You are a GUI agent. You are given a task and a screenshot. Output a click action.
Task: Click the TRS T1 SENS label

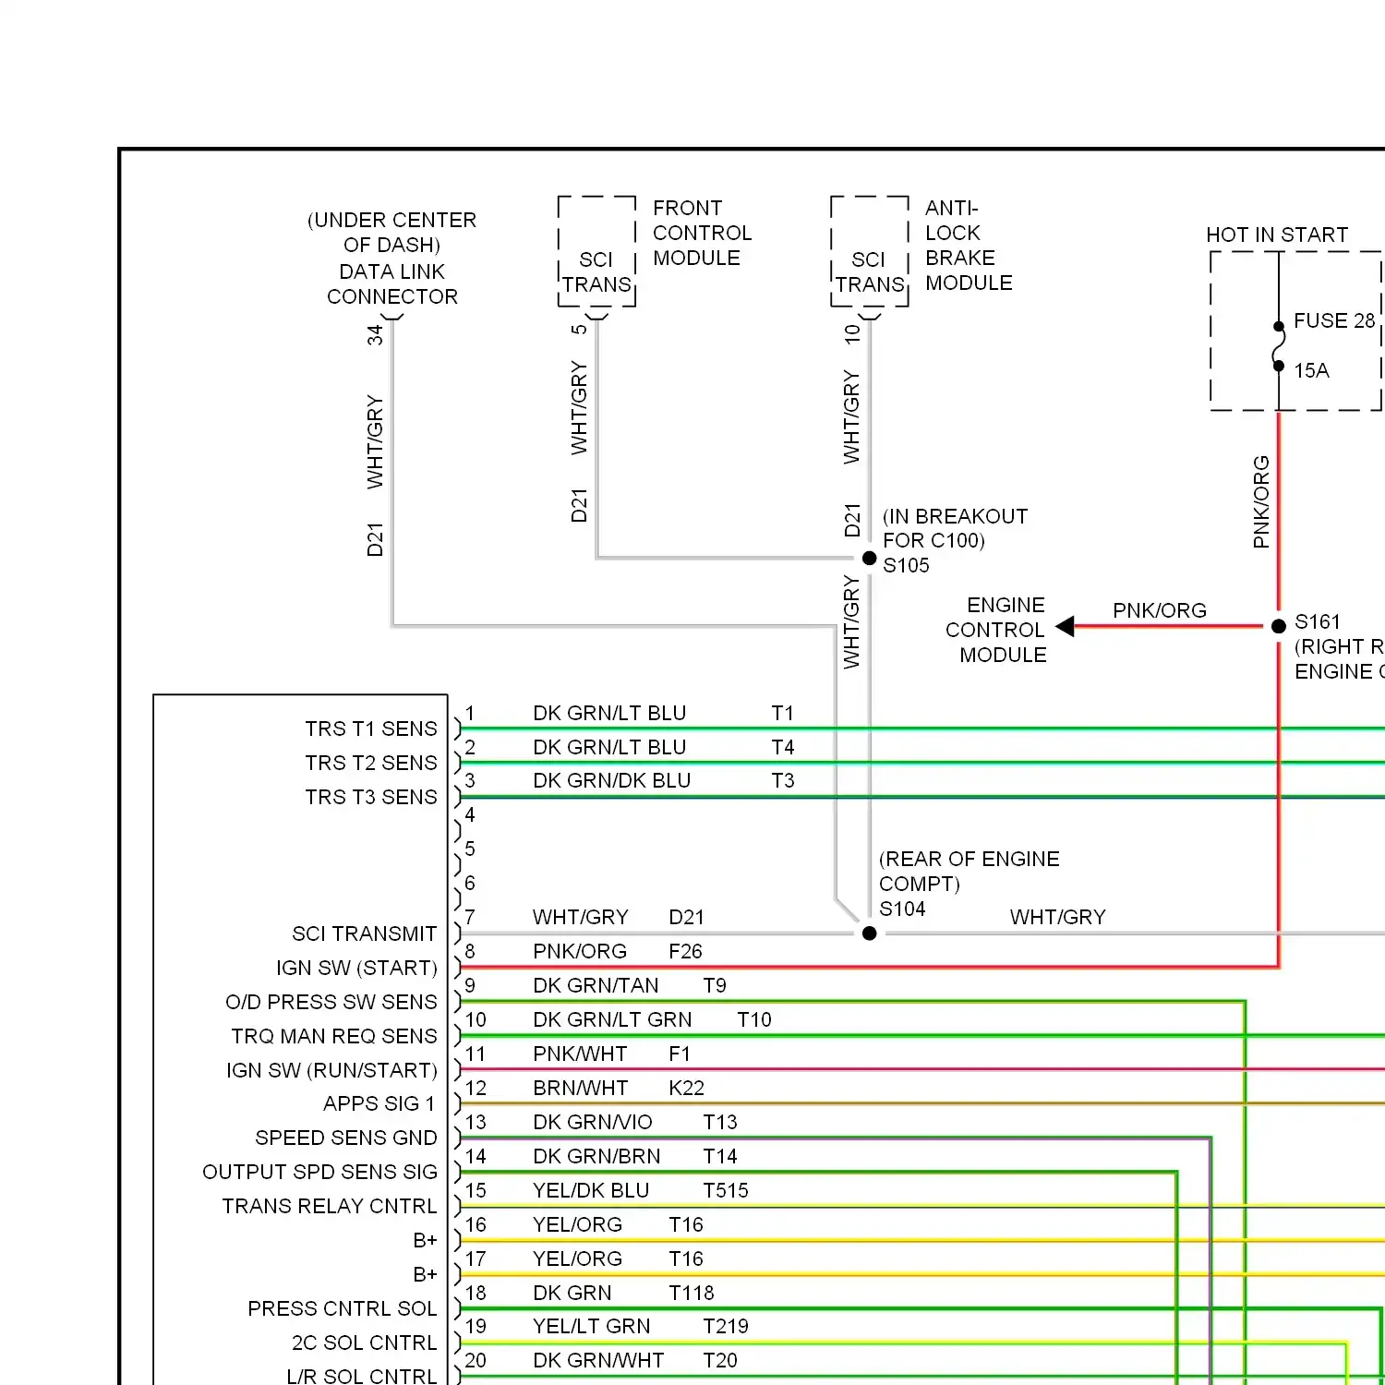click(x=371, y=729)
